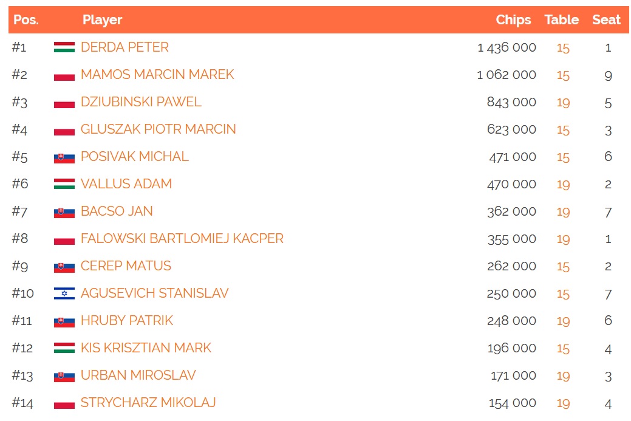631x421 pixels.
Task: Open player link DZIUBINSKI PAWEL
Action: pos(141,102)
